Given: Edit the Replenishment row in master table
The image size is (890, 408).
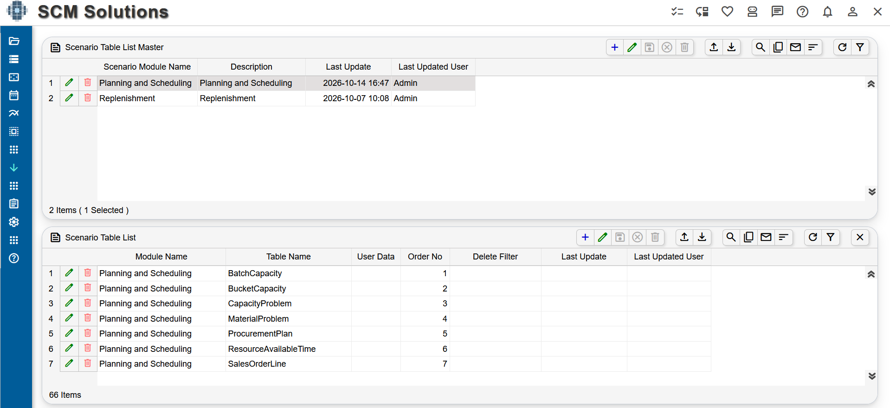Looking at the screenshot, I should click(x=69, y=98).
